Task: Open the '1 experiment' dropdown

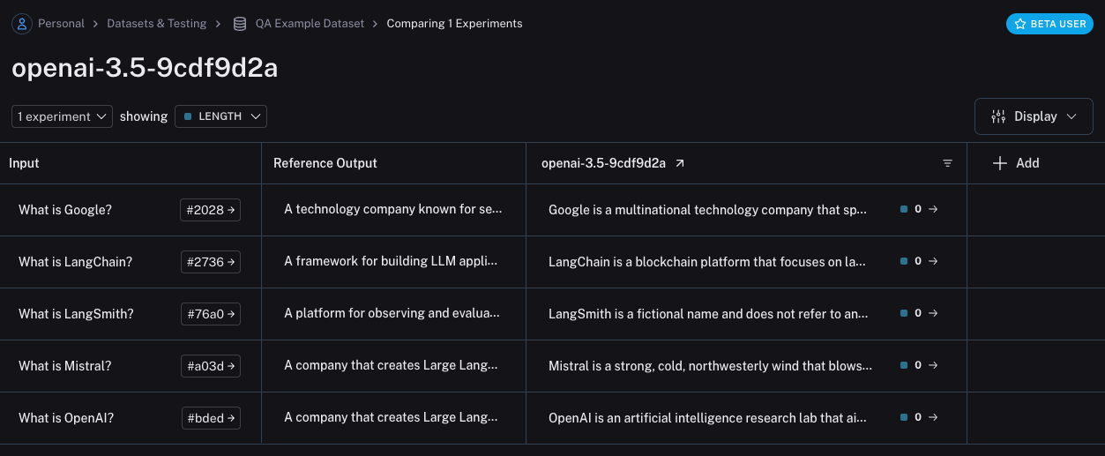Action: click(x=62, y=116)
